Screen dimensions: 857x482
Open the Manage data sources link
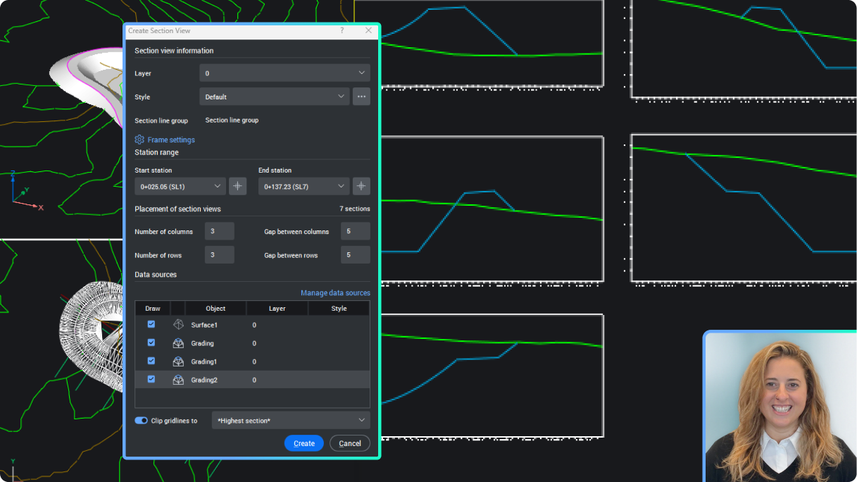334,292
